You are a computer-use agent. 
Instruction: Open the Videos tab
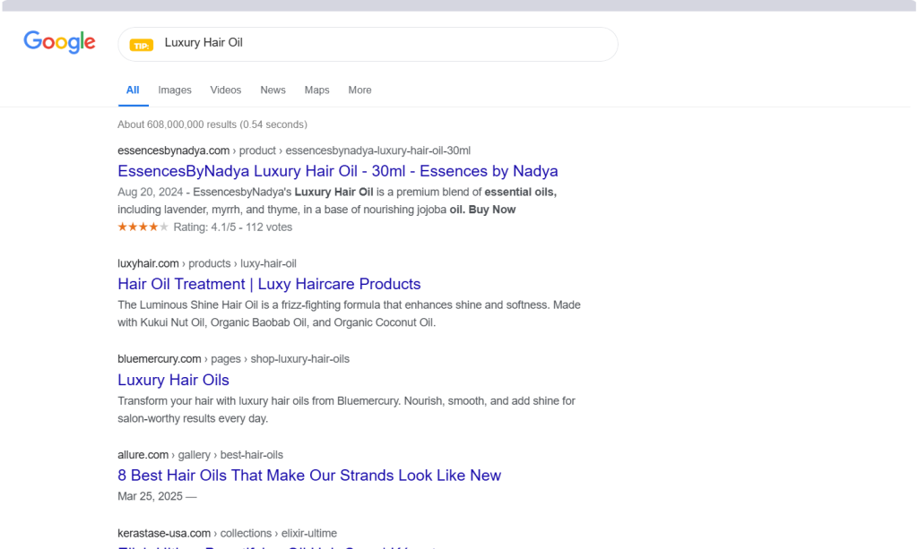click(x=226, y=90)
